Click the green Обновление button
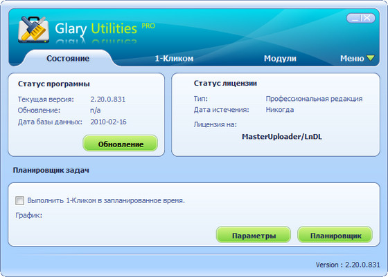Viewport: 388px width, 277px height. [121, 144]
